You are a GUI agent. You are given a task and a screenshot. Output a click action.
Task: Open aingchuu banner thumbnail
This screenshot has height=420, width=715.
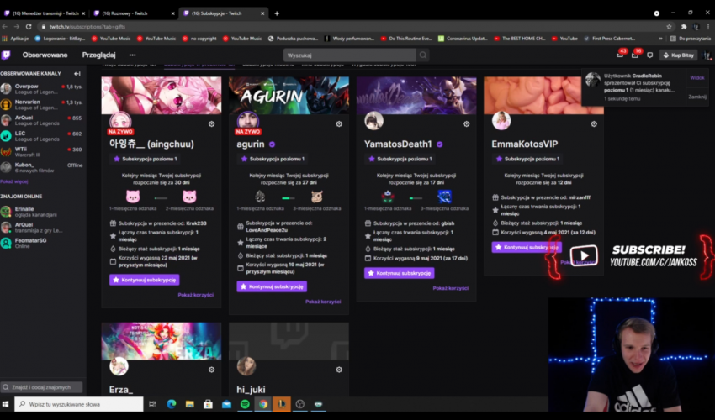pyautogui.click(x=162, y=95)
